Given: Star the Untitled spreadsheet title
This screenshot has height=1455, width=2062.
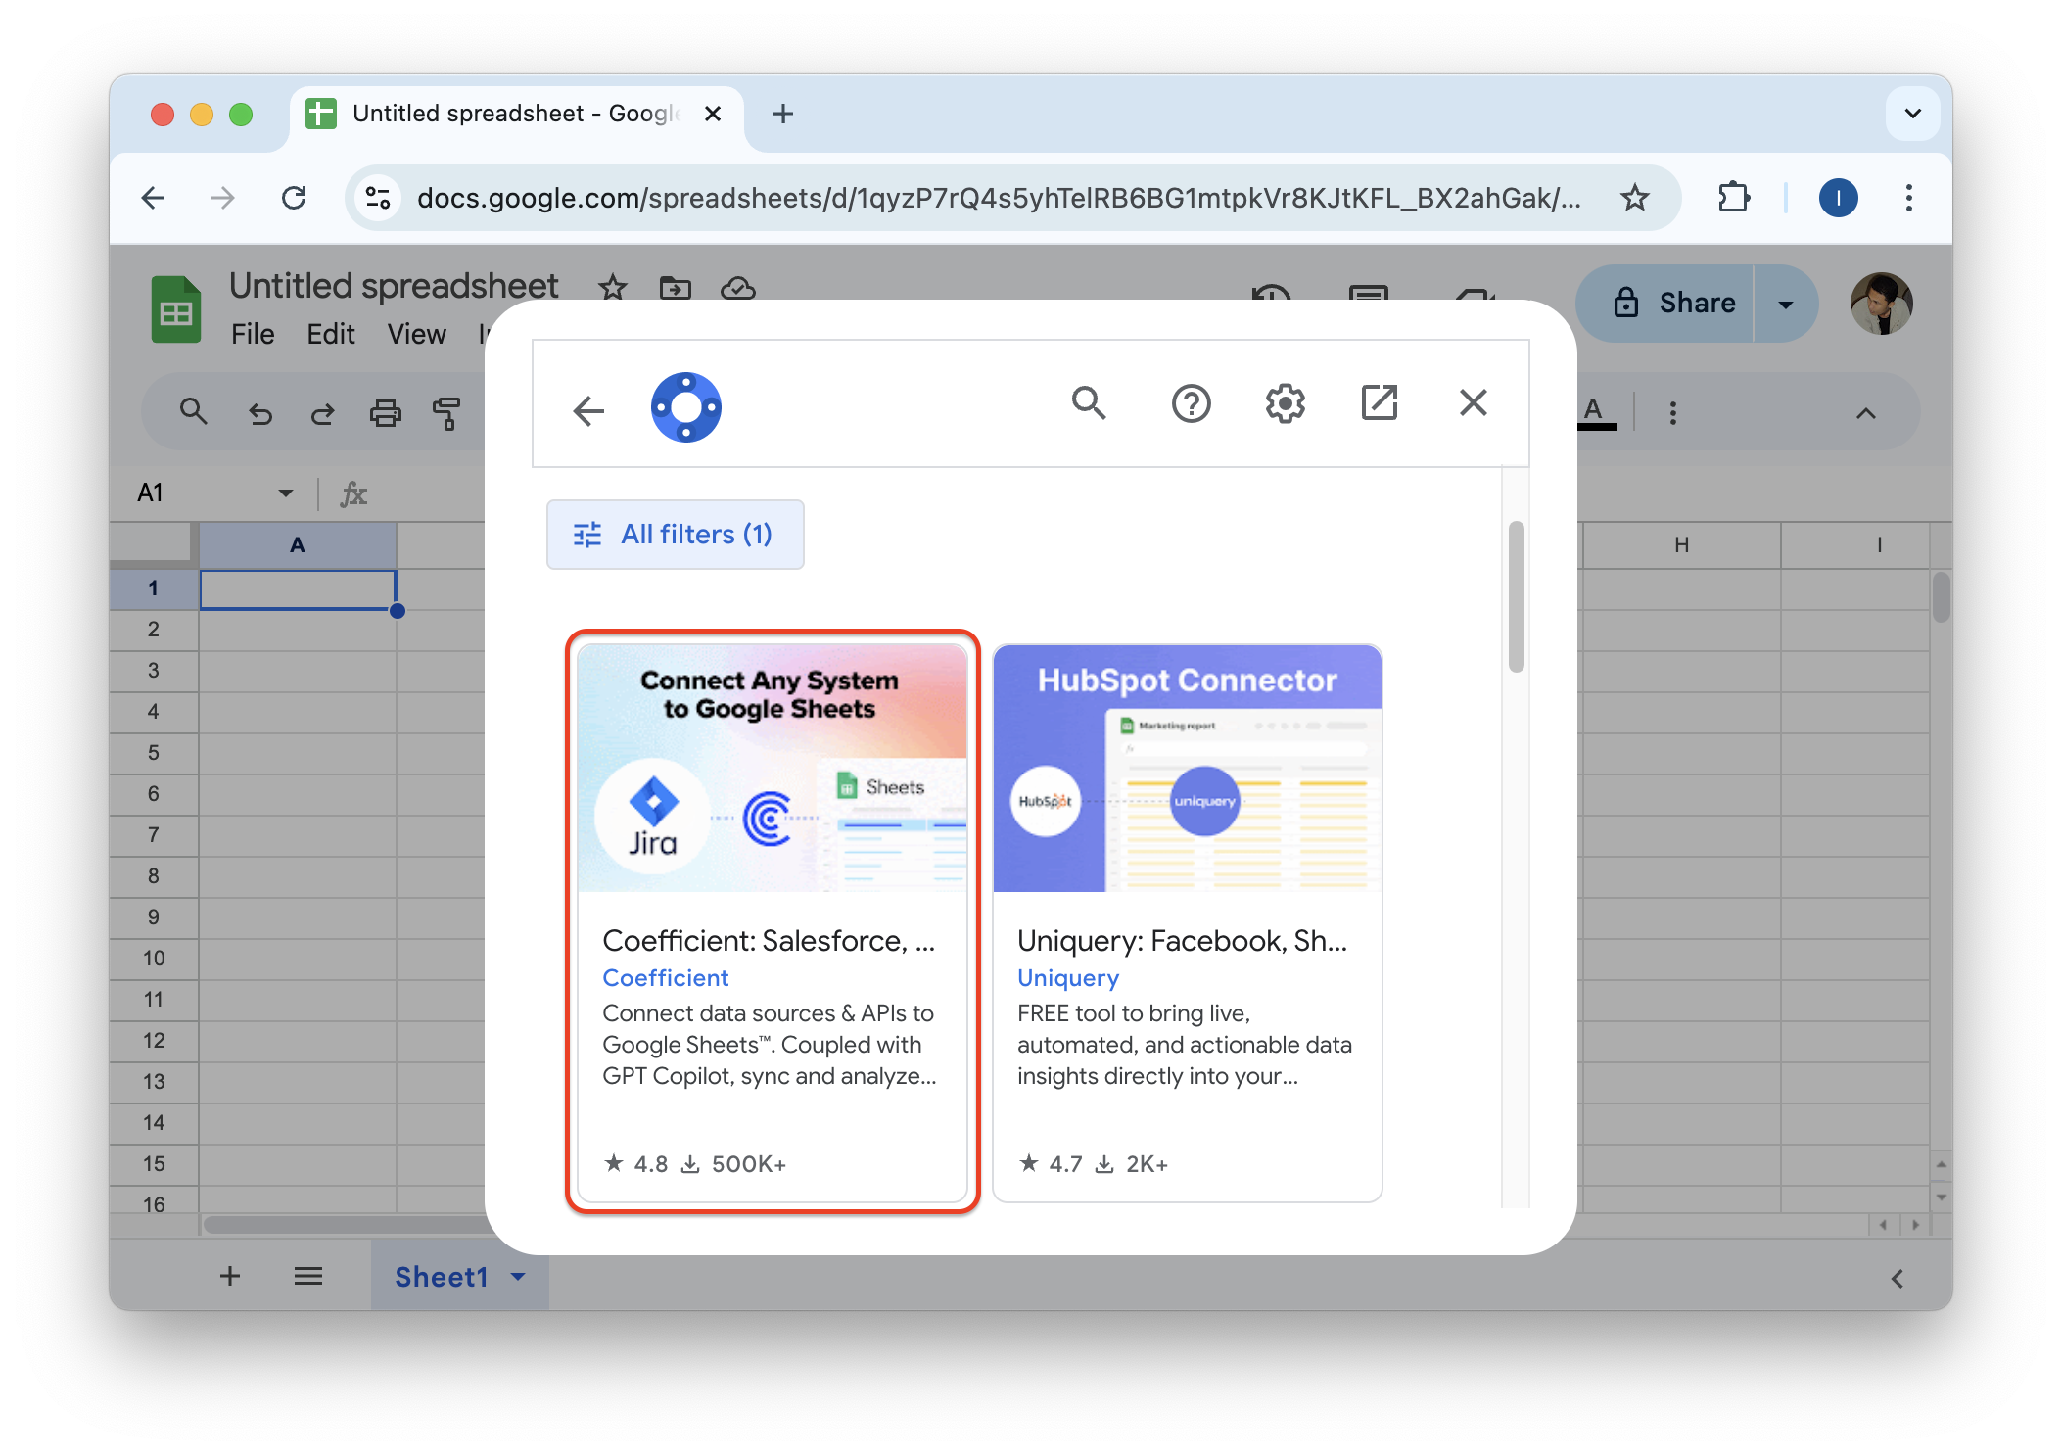Looking at the screenshot, I should coord(613,288).
